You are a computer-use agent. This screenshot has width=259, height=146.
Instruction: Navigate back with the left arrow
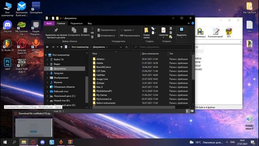tap(47, 47)
